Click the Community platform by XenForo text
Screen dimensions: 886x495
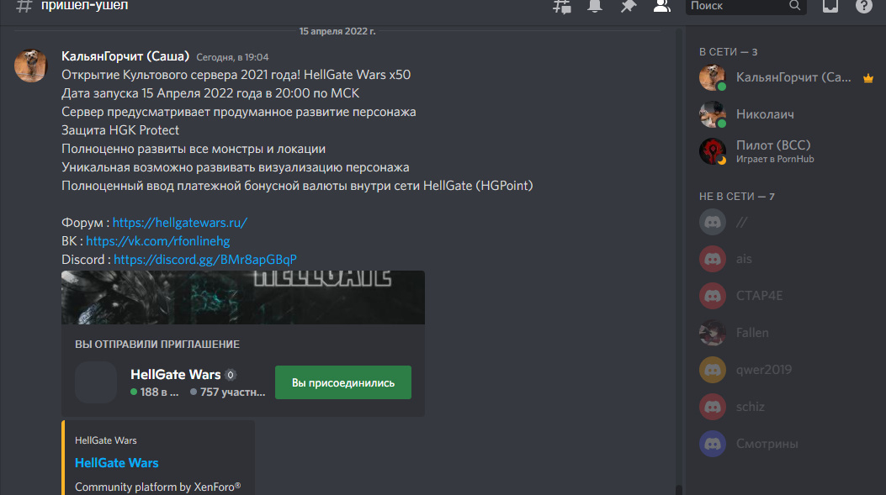click(x=157, y=487)
